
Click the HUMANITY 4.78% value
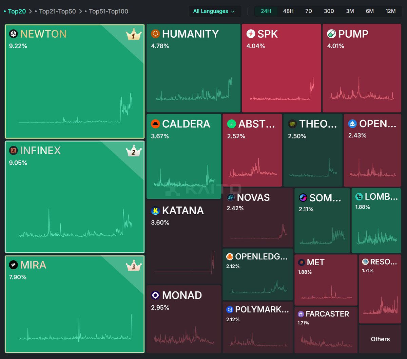pos(160,46)
